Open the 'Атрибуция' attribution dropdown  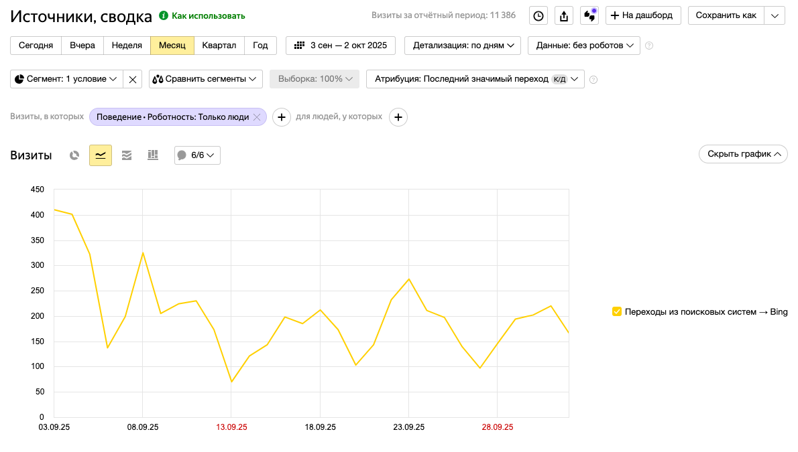click(475, 79)
